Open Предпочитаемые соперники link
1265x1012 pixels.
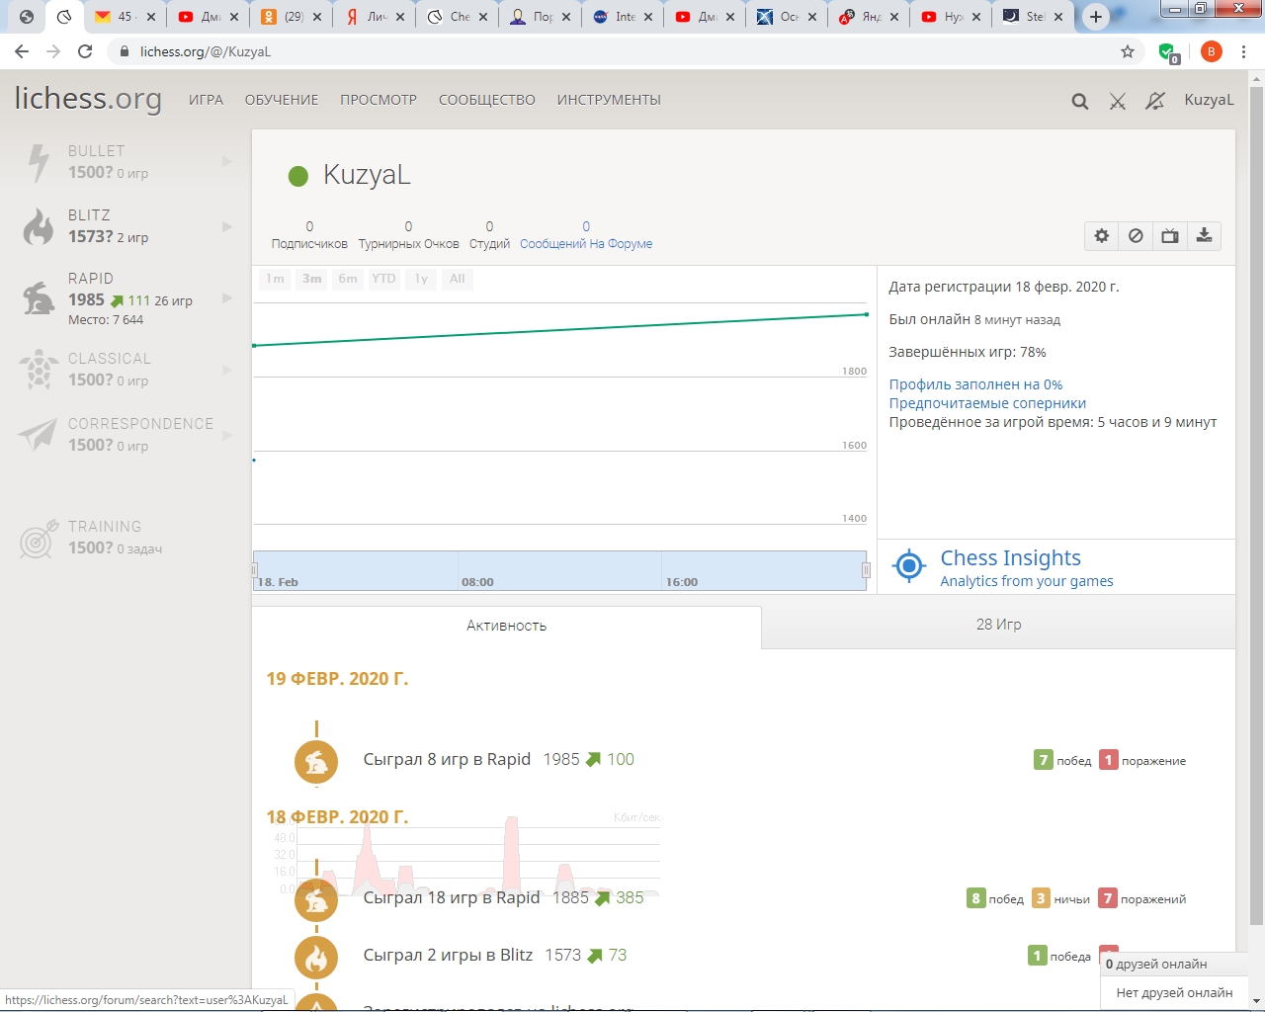987,403
